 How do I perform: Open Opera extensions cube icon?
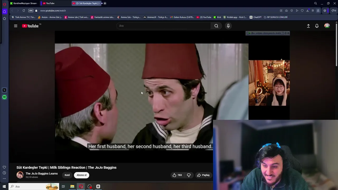[x=325, y=11]
